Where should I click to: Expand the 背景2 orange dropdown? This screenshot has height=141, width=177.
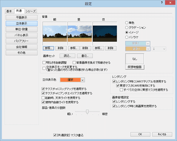tap(137, 49)
